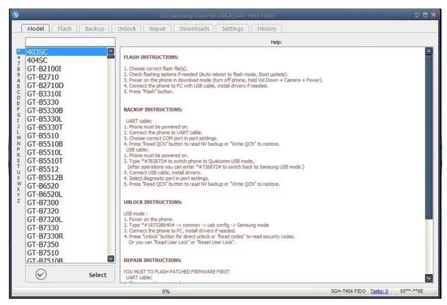Jump to letter A in alphabet index
This screenshot has height=305, width=447.
19,80
